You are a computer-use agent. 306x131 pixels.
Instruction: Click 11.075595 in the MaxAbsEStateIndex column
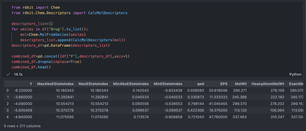pyautogui.click(x=65, y=117)
